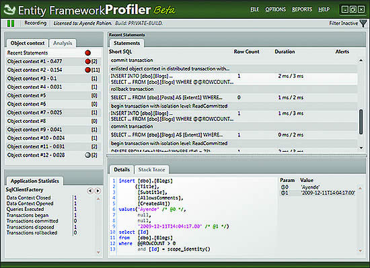This screenshot has height=268, width=370.
Task: Select Object context #1 - 0.477
Action: click(54, 61)
